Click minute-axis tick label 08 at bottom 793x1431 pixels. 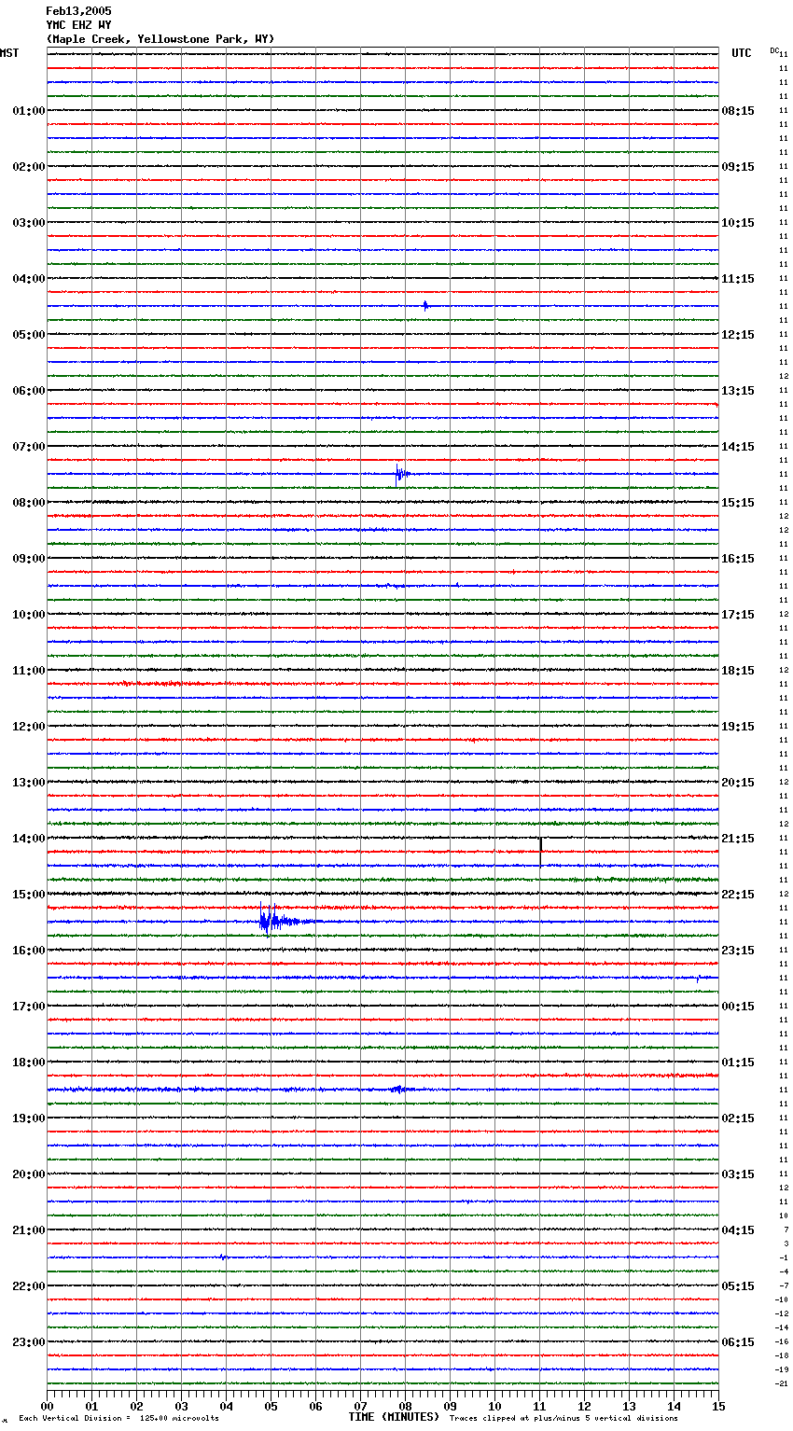point(405,1406)
